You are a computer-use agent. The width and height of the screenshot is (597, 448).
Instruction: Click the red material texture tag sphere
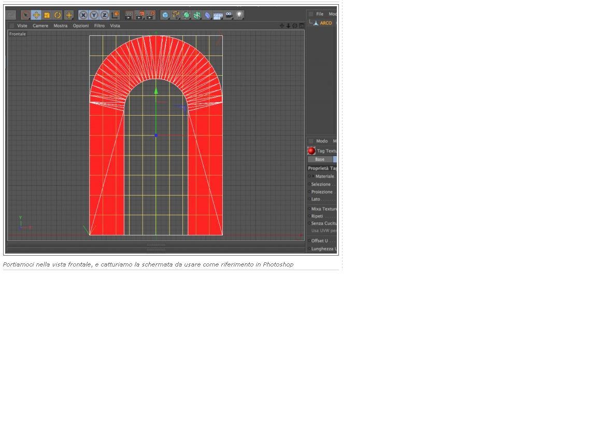tap(311, 151)
